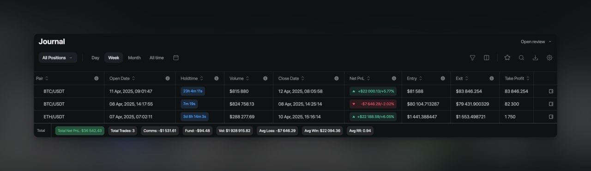Switch to the Day tab

(95, 58)
